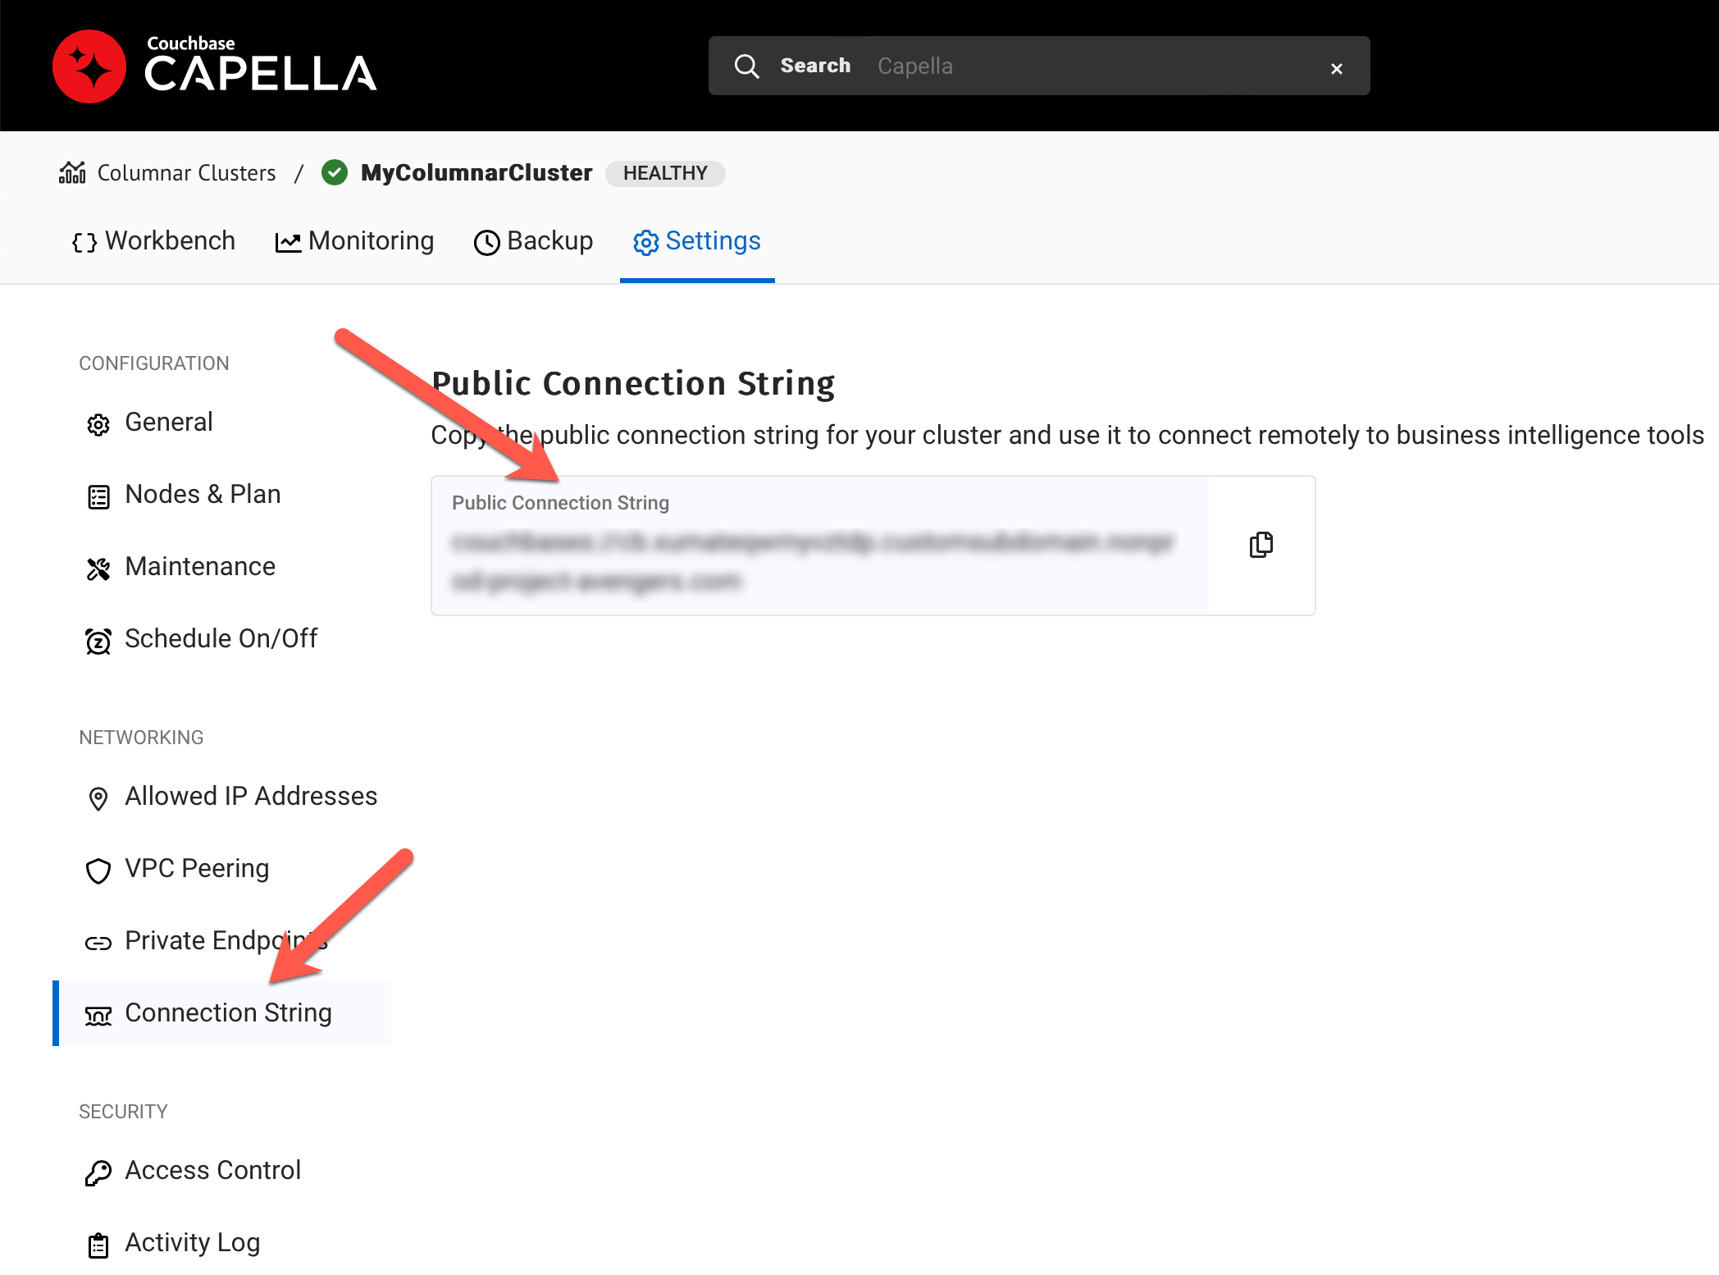
Task: Click the copy icon for Public Connection String
Action: [1260, 544]
